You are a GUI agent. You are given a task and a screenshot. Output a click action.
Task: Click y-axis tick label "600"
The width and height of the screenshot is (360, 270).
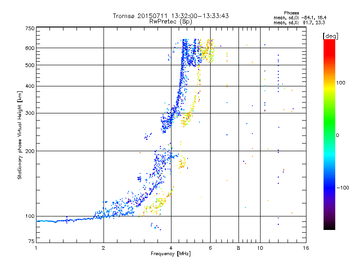tap(30, 48)
